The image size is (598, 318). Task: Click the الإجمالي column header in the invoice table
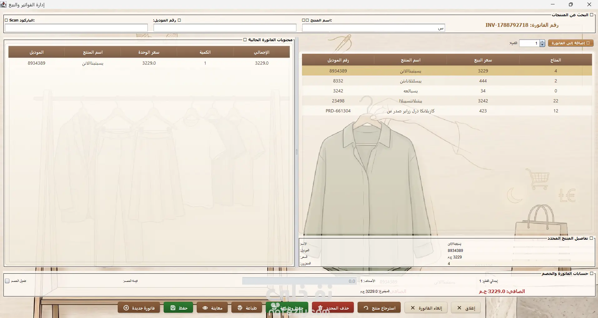pyautogui.click(x=262, y=52)
